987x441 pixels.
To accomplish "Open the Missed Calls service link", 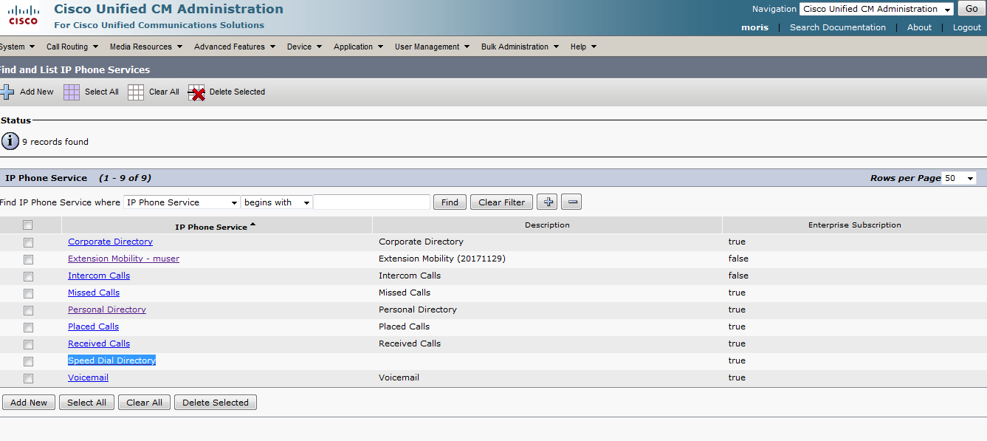I will (94, 293).
